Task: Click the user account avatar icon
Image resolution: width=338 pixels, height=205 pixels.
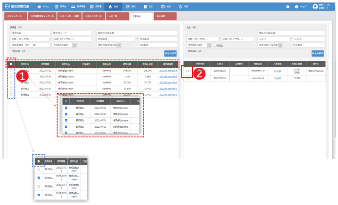Action: point(315,7)
